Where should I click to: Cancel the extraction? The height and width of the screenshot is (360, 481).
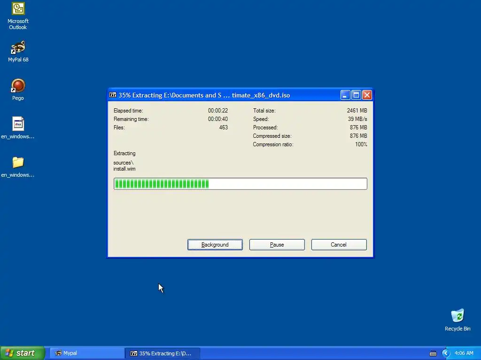click(x=339, y=245)
